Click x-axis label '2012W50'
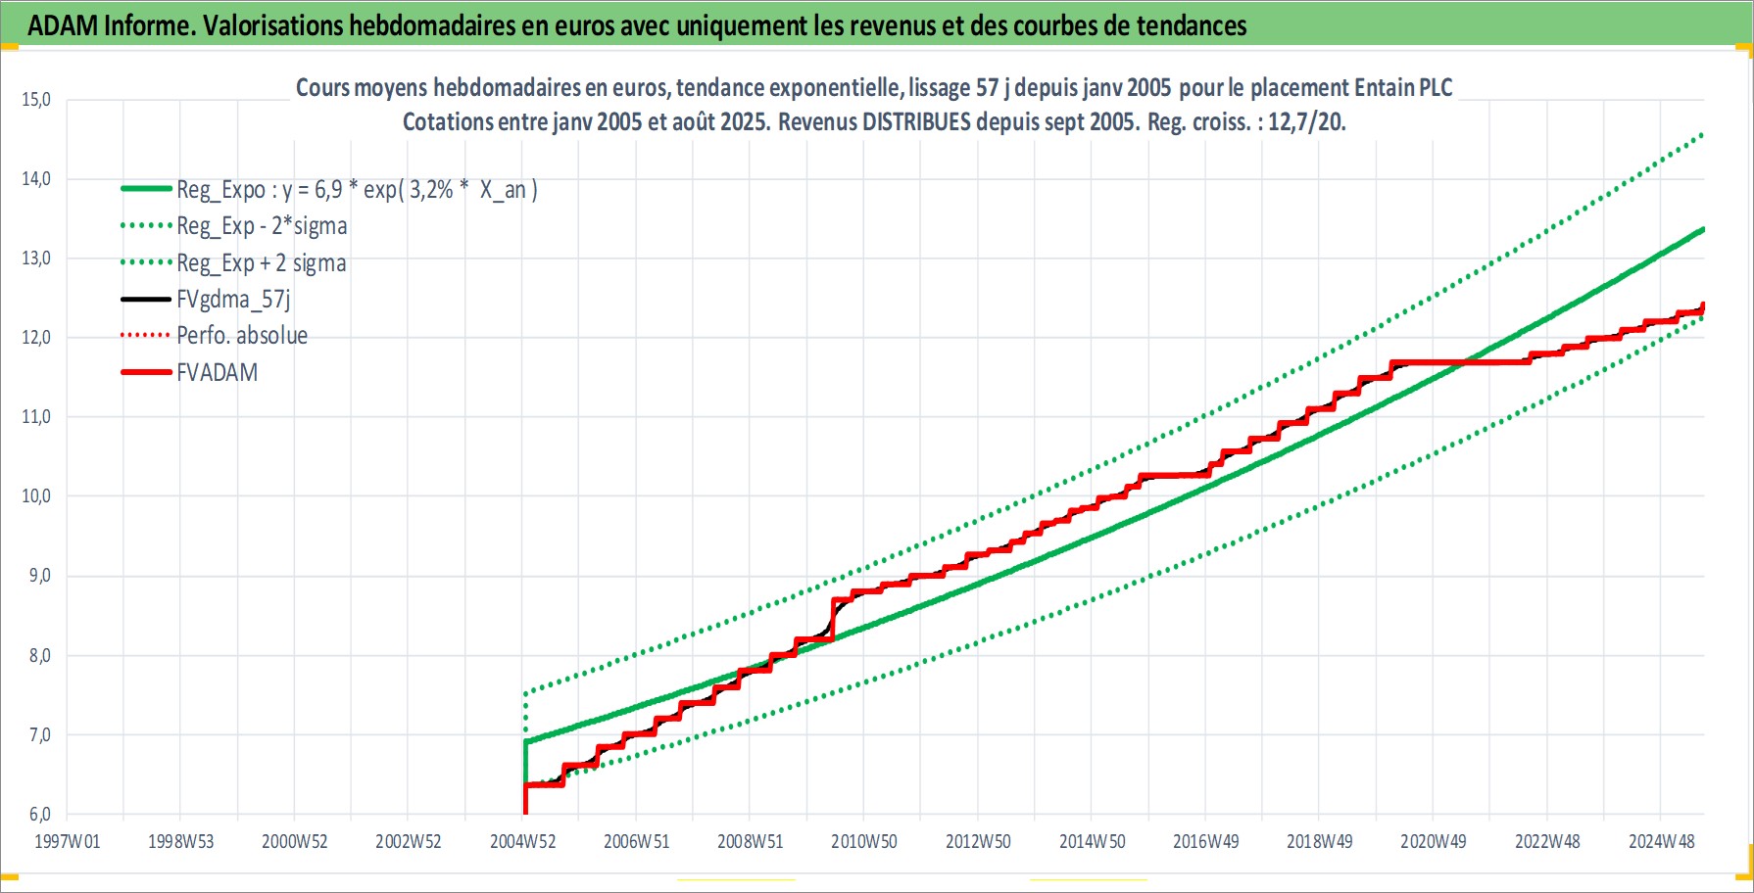Screen dimensions: 1754x893 [x=978, y=841]
